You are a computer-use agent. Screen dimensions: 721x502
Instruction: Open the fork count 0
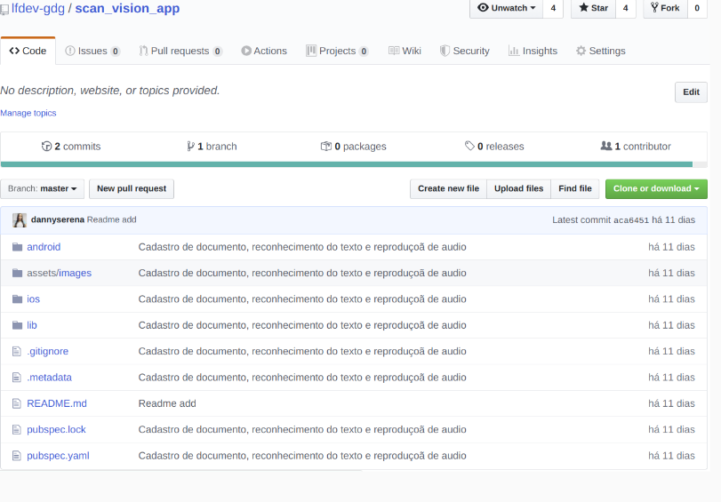[x=697, y=8]
